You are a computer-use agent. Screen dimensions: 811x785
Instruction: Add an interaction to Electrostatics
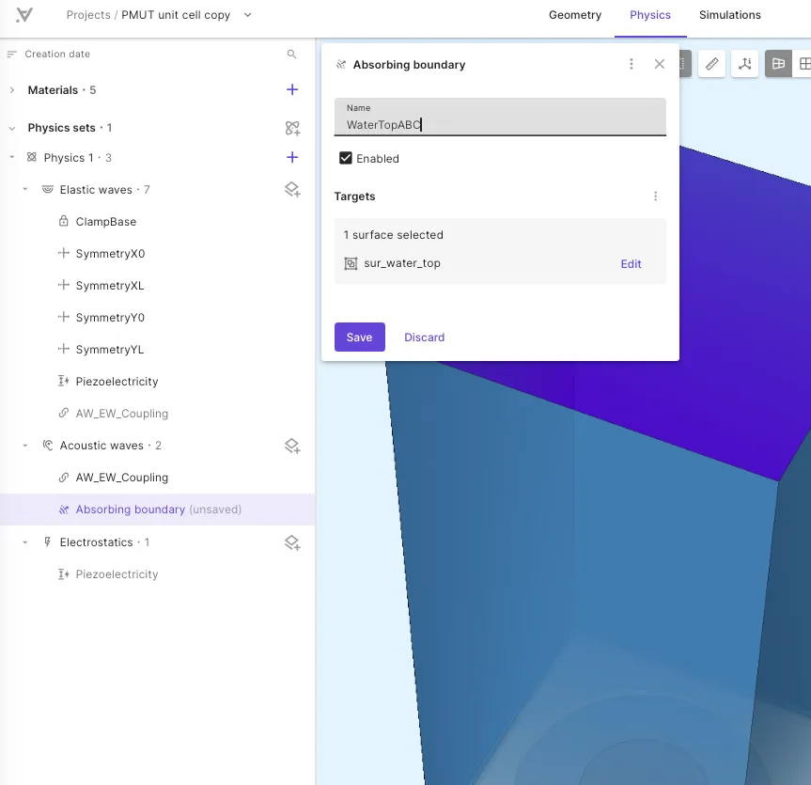[x=292, y=542]
